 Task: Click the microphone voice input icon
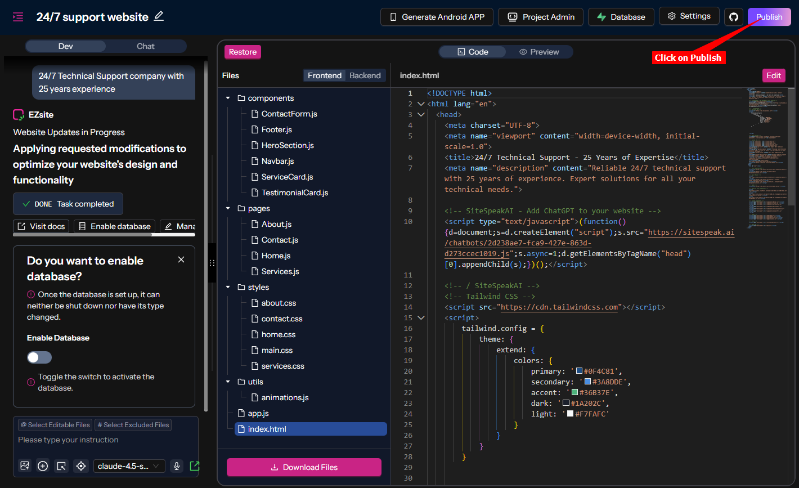click(177, 466)
